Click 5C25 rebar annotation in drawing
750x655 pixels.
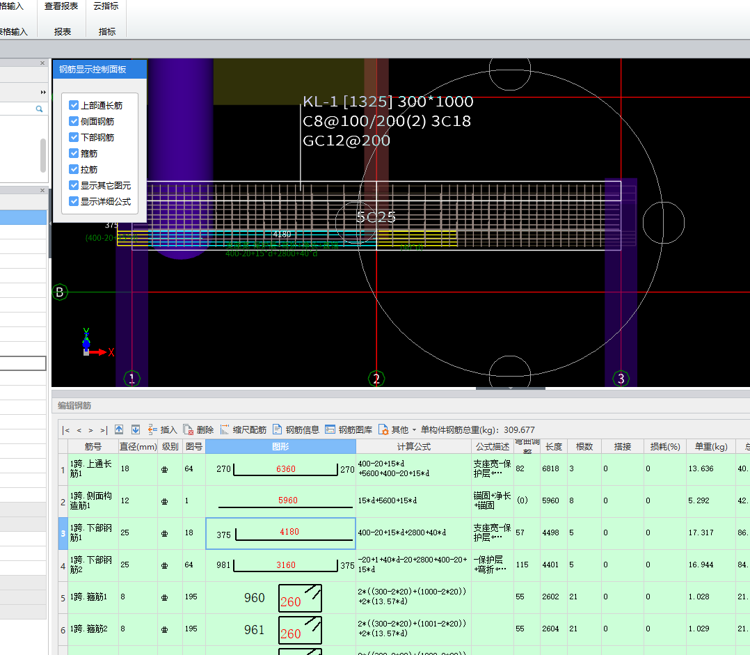[x=376, y=217]
